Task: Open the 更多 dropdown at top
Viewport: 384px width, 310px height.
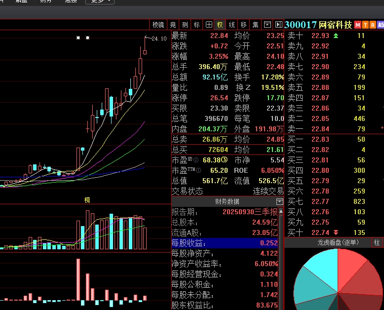Action: (100, 1)
